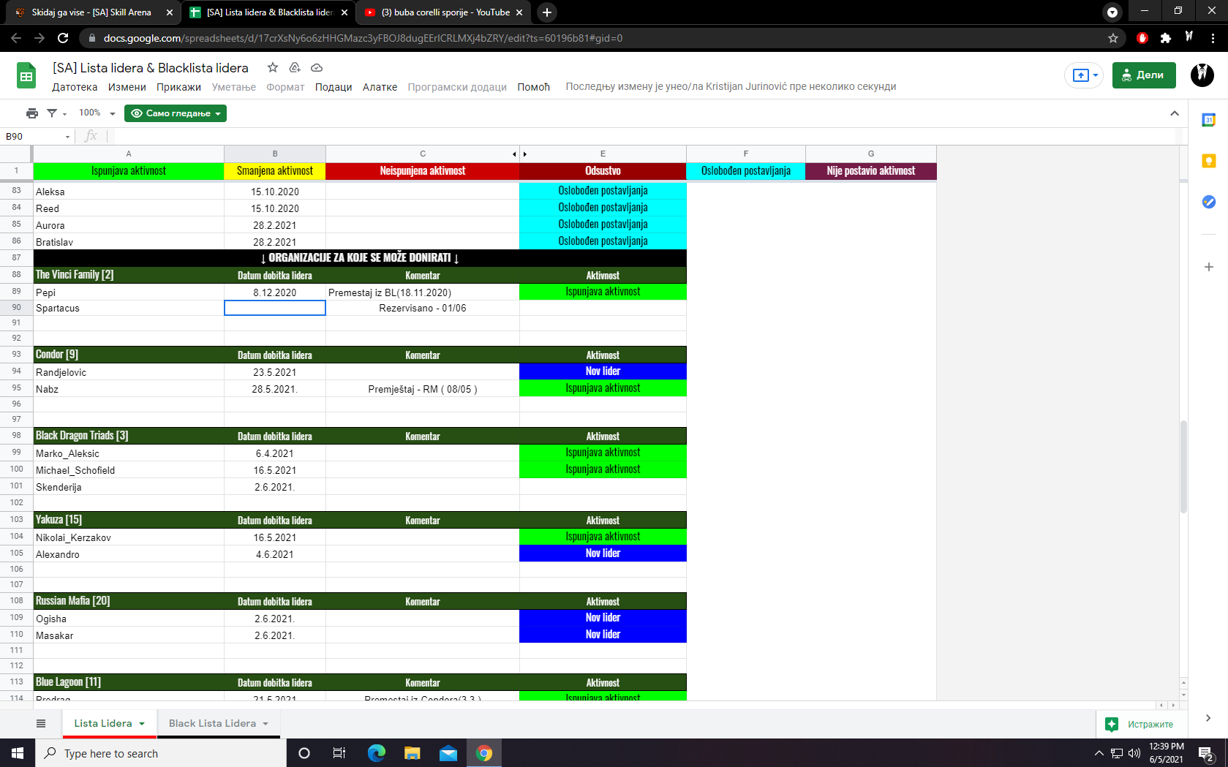Open the Google Keep side panel icon
Viewport: 1228px width, 767px height.
[x=1208, y=161]
